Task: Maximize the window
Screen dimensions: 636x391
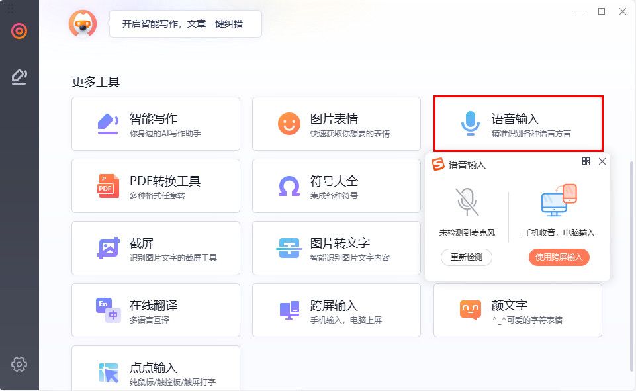Action: 602,11
